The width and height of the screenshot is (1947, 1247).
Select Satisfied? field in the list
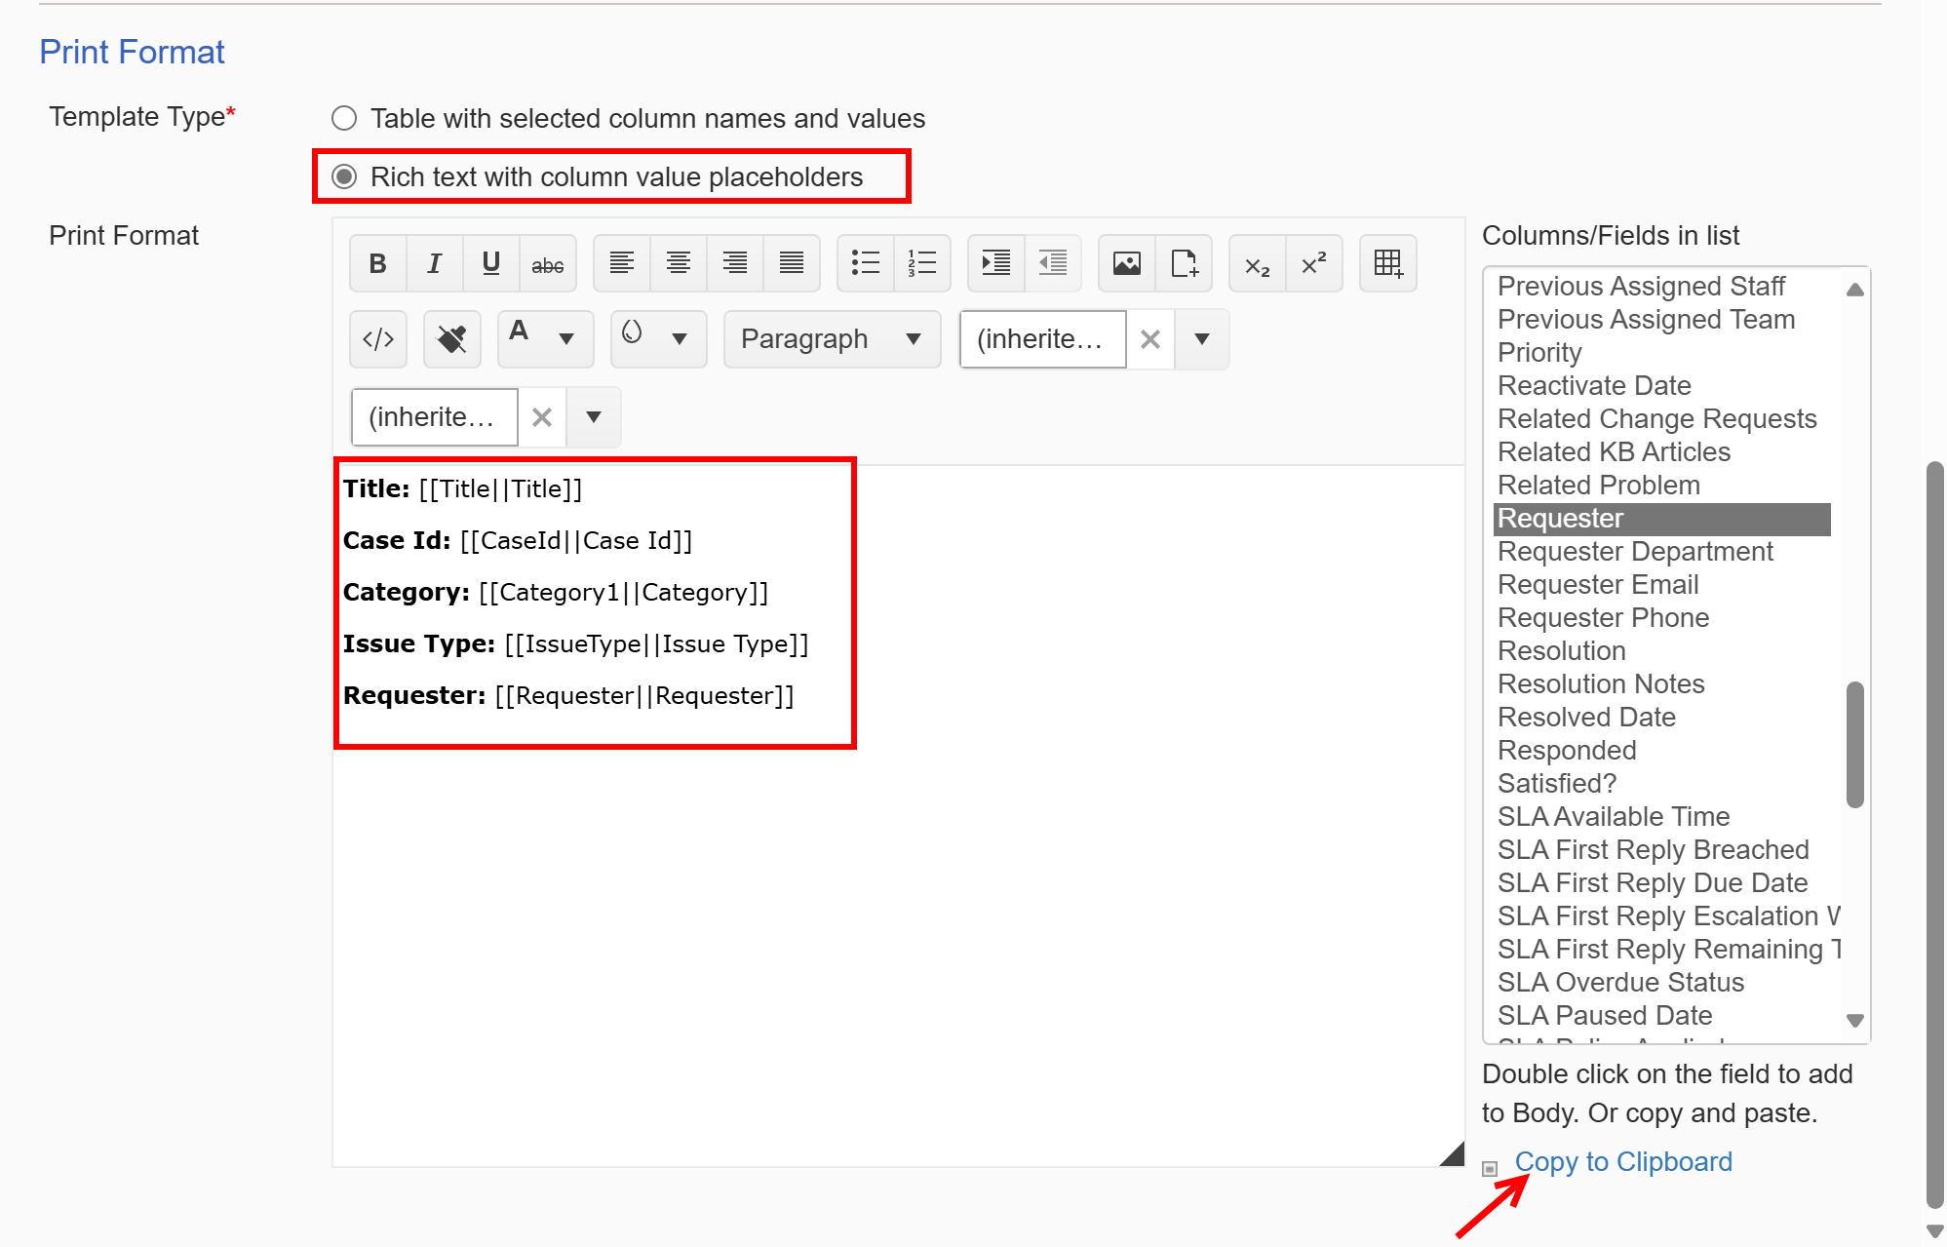pyautogui.click(x=1662, y=784)
